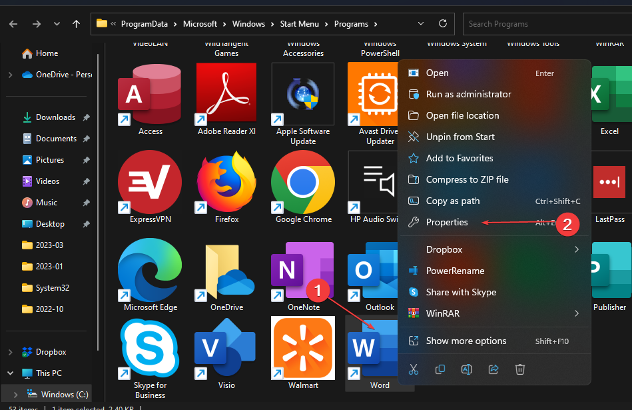Click inside the Search Programs field

point(547,24)
